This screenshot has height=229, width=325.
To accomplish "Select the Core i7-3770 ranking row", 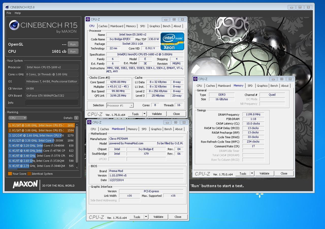I will point(41,156).
